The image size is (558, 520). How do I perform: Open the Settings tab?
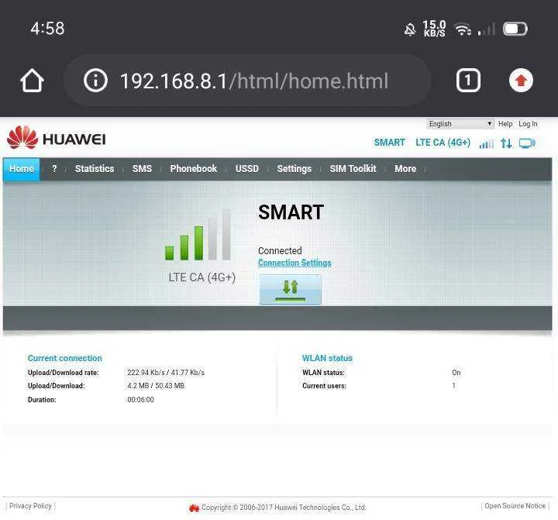294,169
